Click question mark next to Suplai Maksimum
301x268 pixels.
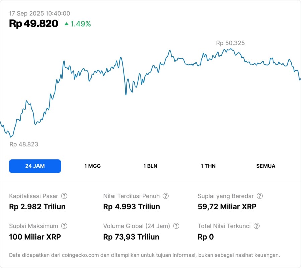[64, 226]
